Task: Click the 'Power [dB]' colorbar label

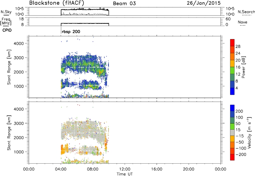Action: tap(244, 67)
